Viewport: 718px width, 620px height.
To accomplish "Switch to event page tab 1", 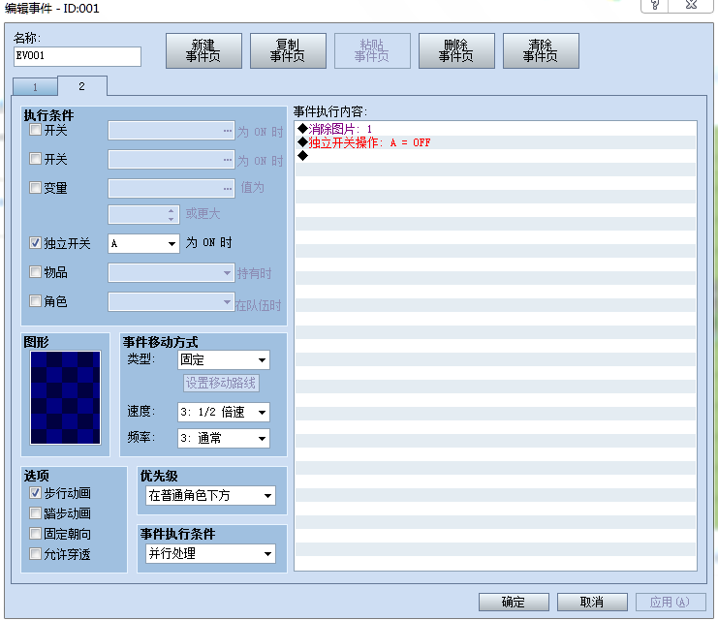I will [x=35, y=86].
